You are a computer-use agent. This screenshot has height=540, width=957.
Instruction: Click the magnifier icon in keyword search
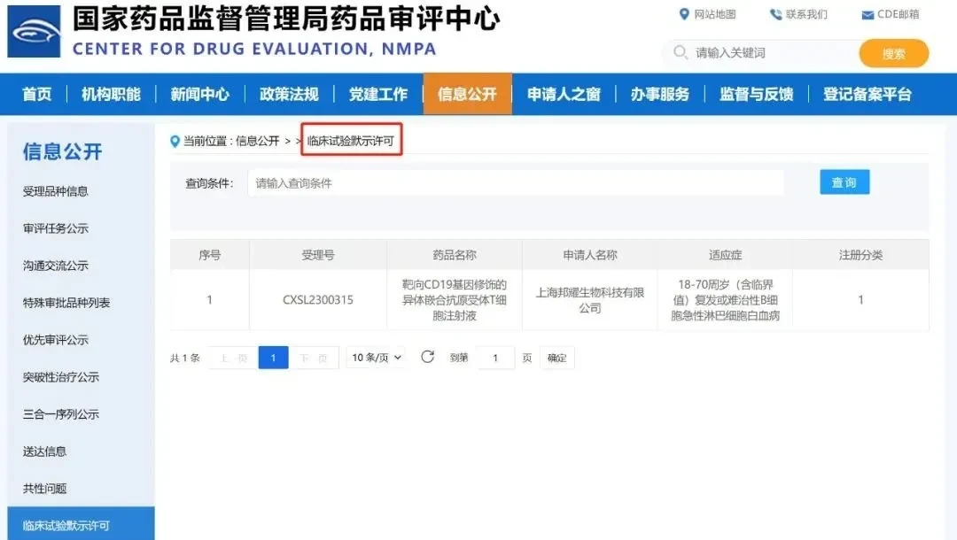(x=680, y=52)
